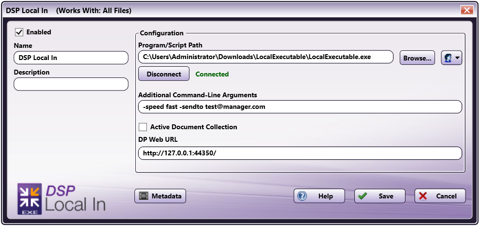Tick the Active Document Collection checkbox

coord(143,127)
